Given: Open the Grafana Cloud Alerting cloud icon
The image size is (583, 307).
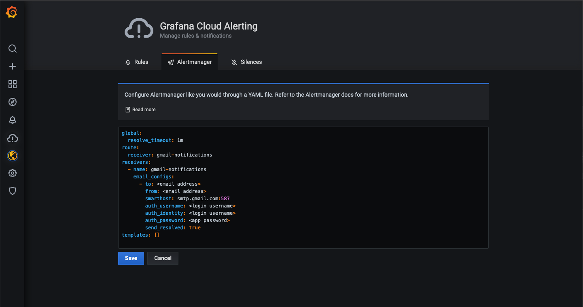Looking at the screenshot, I should [13, 138].
